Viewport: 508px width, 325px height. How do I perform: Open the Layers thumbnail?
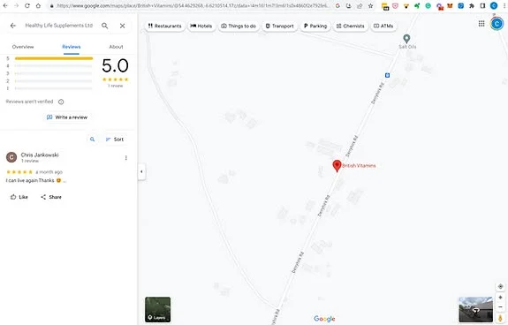coord(158,309)
